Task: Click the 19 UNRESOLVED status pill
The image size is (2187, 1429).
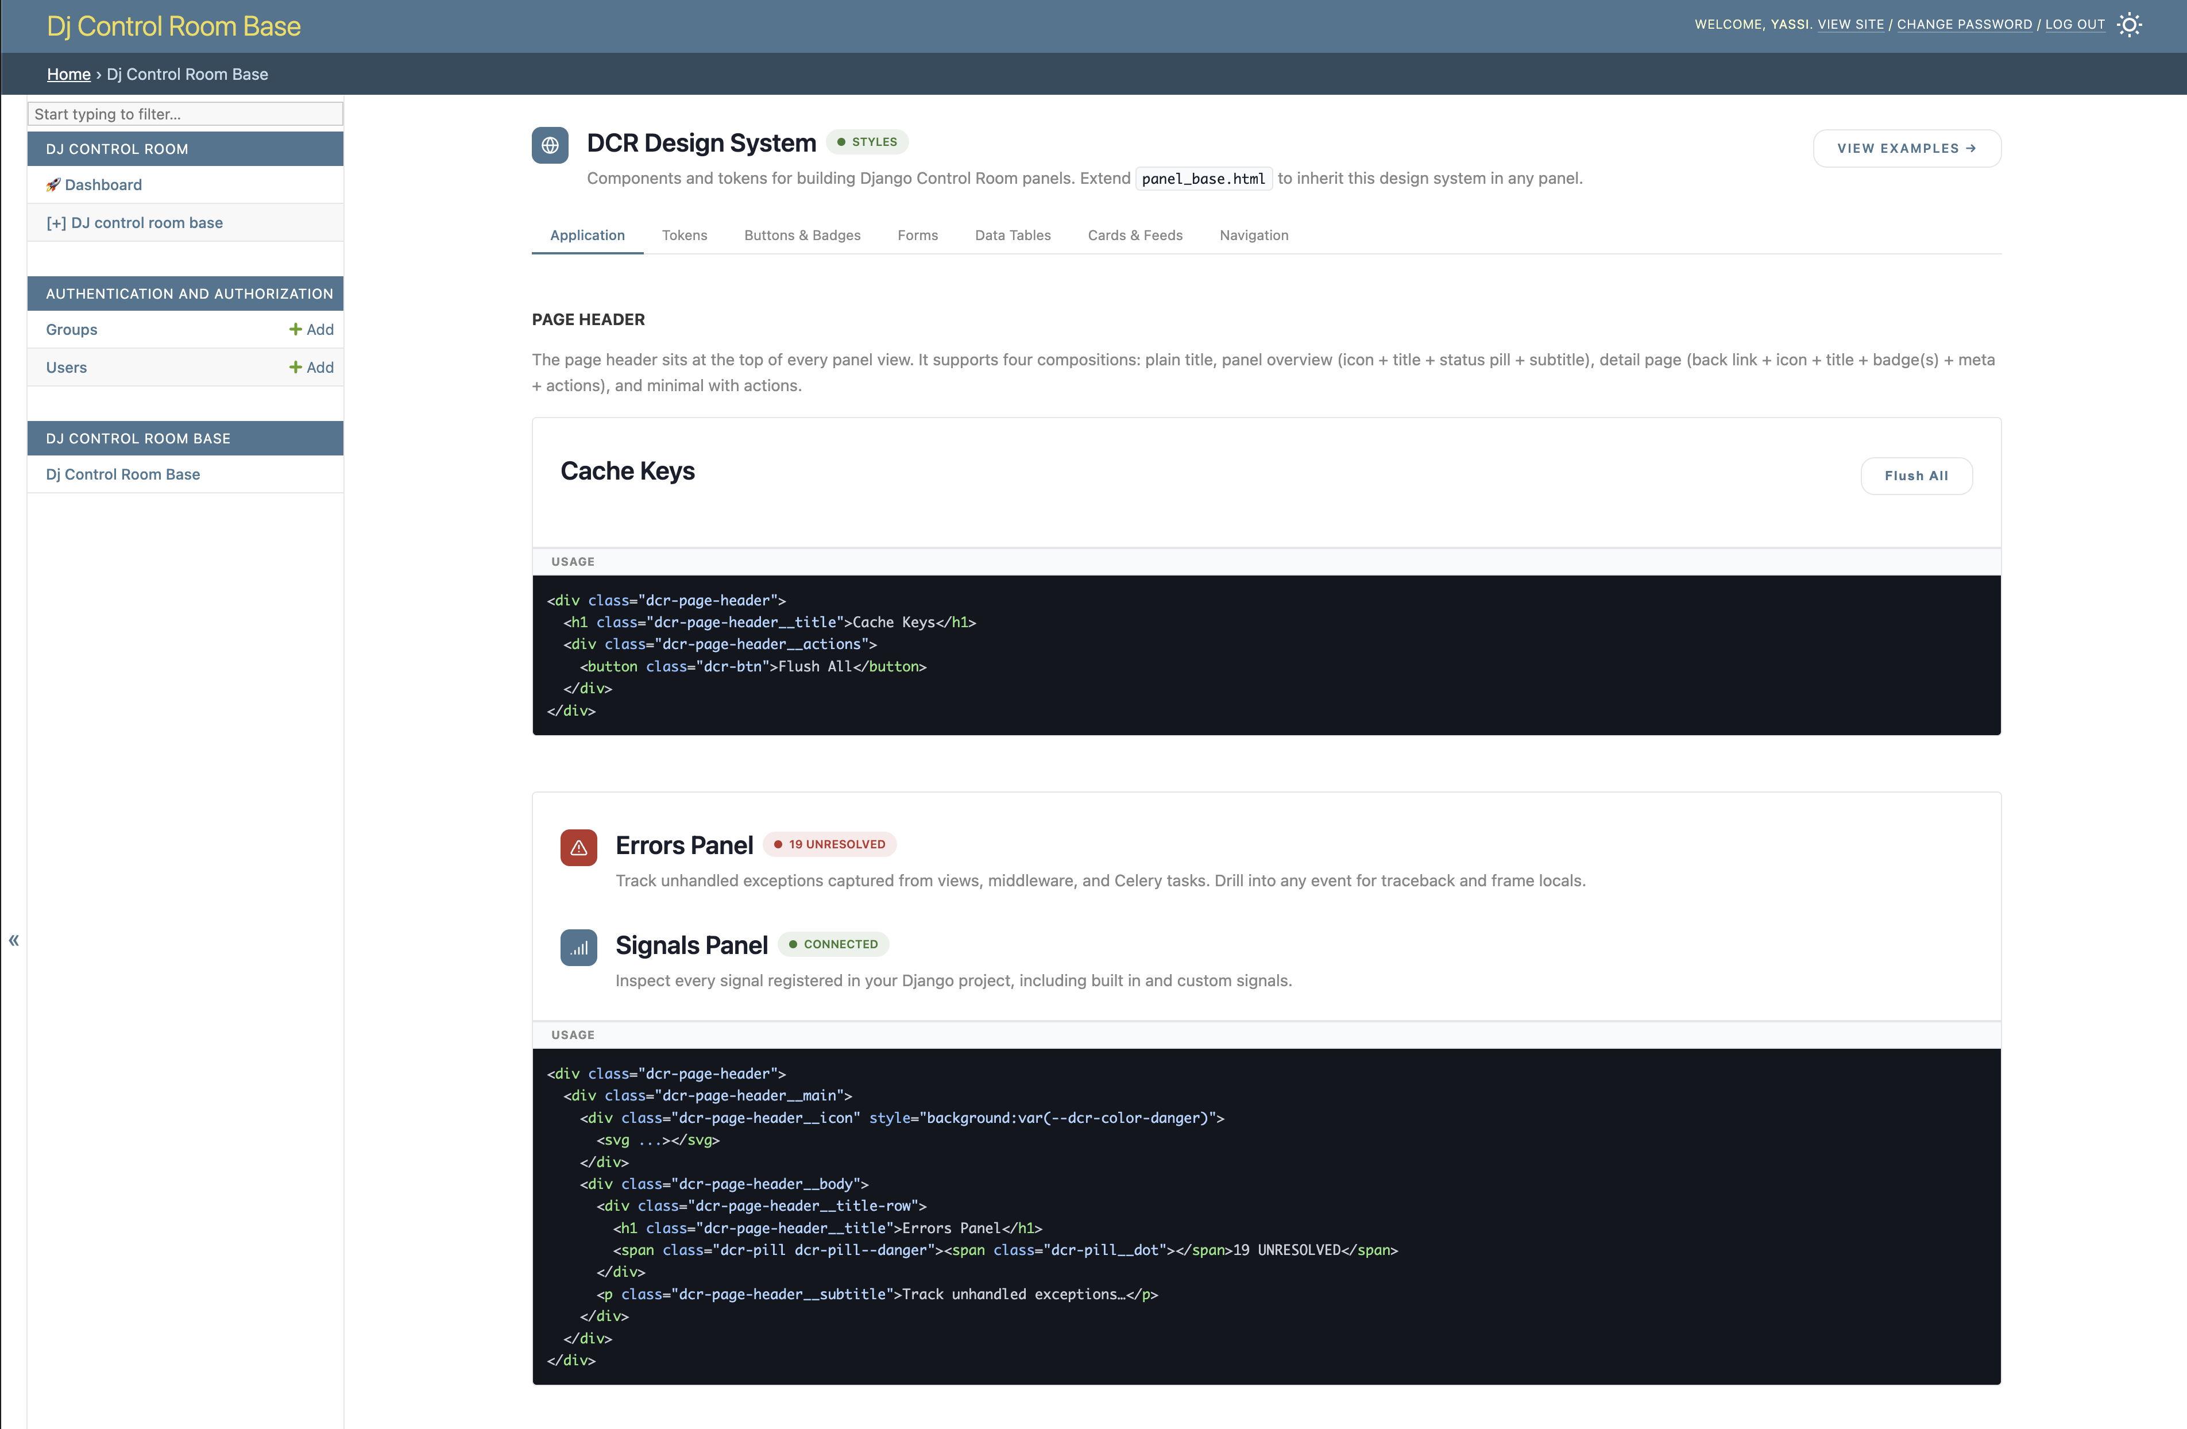Action: (829, 844)
